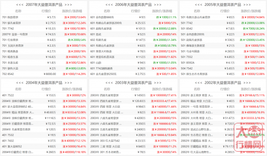Select the 2003年 303 红大益7542 product name
The image size is (267, 156).
pyautogui.click(x=105, y=141)
